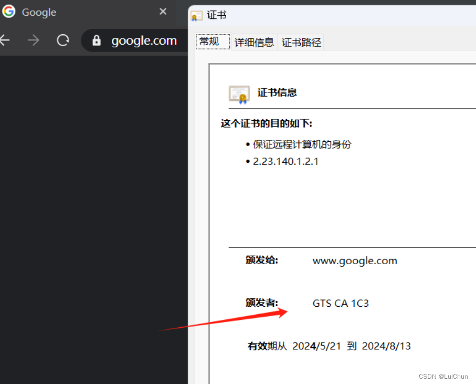Click the 证书 dialog title text
Viewport: 476px width, 384px height.
coord(216,15)
